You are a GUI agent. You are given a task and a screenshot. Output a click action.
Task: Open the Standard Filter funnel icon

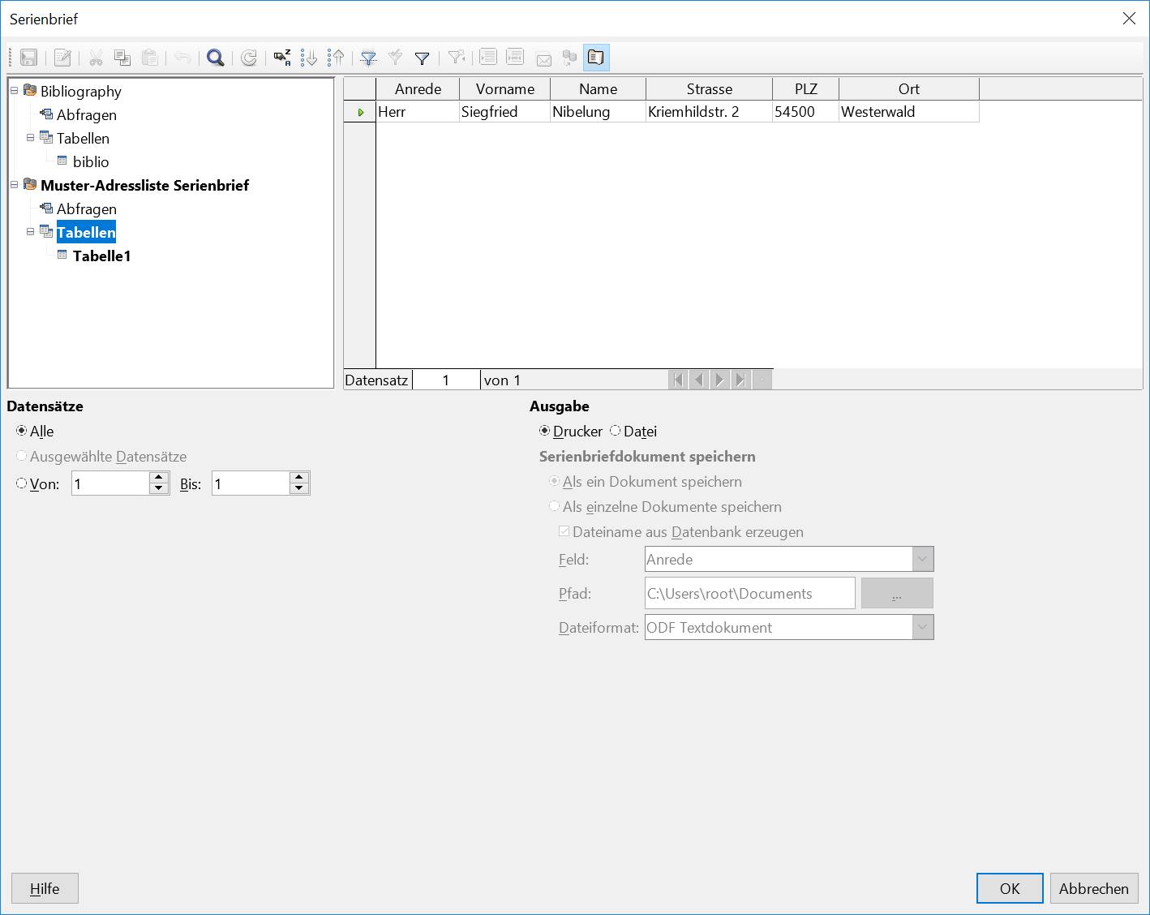[x=423, y=58]
